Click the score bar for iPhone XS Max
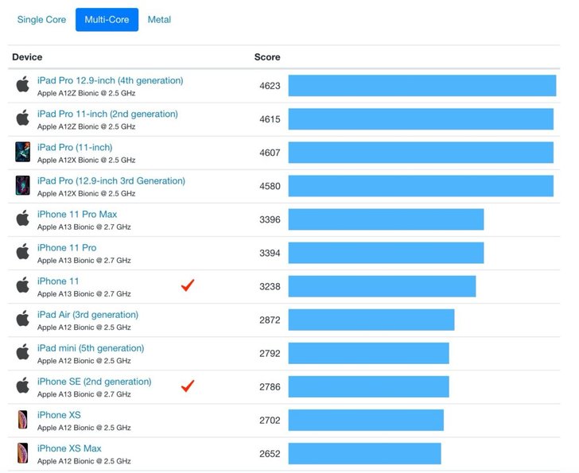This screenshot has height=473, width=579. click(x=365, y=453)
